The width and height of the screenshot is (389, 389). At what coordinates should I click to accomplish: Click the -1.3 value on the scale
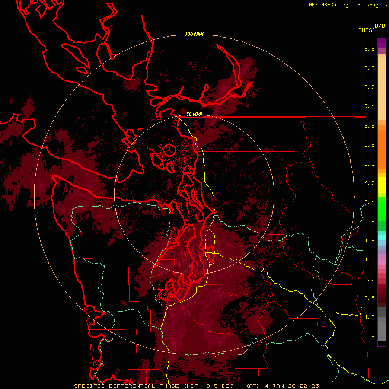coord(368,317)
